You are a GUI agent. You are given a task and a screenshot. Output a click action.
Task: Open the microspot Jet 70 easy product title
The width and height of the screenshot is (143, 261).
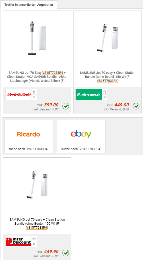point(107,77)
